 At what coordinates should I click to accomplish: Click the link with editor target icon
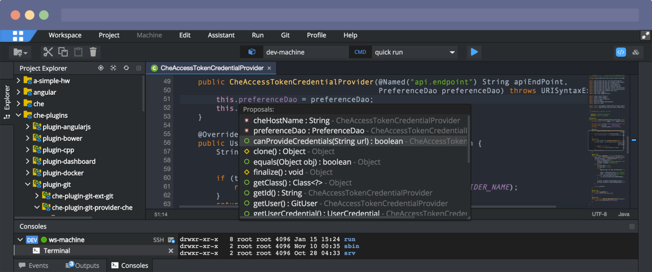click(x=101, y=68)
